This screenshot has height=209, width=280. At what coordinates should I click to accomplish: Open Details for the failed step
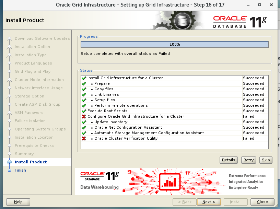pyautogui.click(x=229, y=160)
